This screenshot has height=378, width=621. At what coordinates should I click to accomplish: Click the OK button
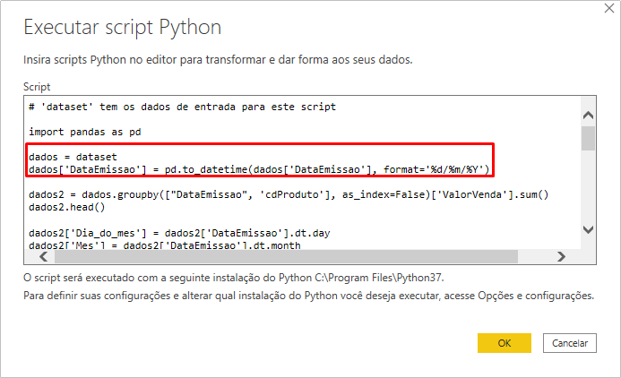tap(505, 342)
